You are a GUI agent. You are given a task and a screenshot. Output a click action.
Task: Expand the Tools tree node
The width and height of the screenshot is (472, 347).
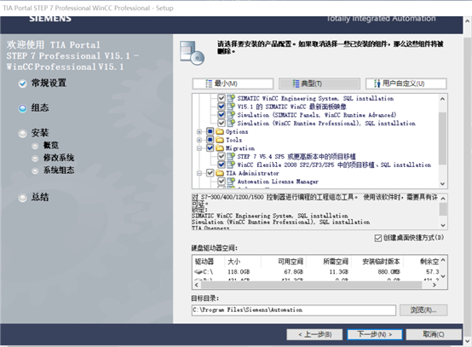coord(199,140)
